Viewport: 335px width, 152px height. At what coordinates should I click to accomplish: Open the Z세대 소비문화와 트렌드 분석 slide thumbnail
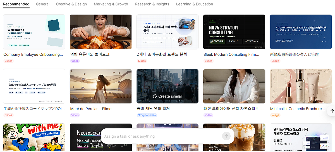coord(167,32)
